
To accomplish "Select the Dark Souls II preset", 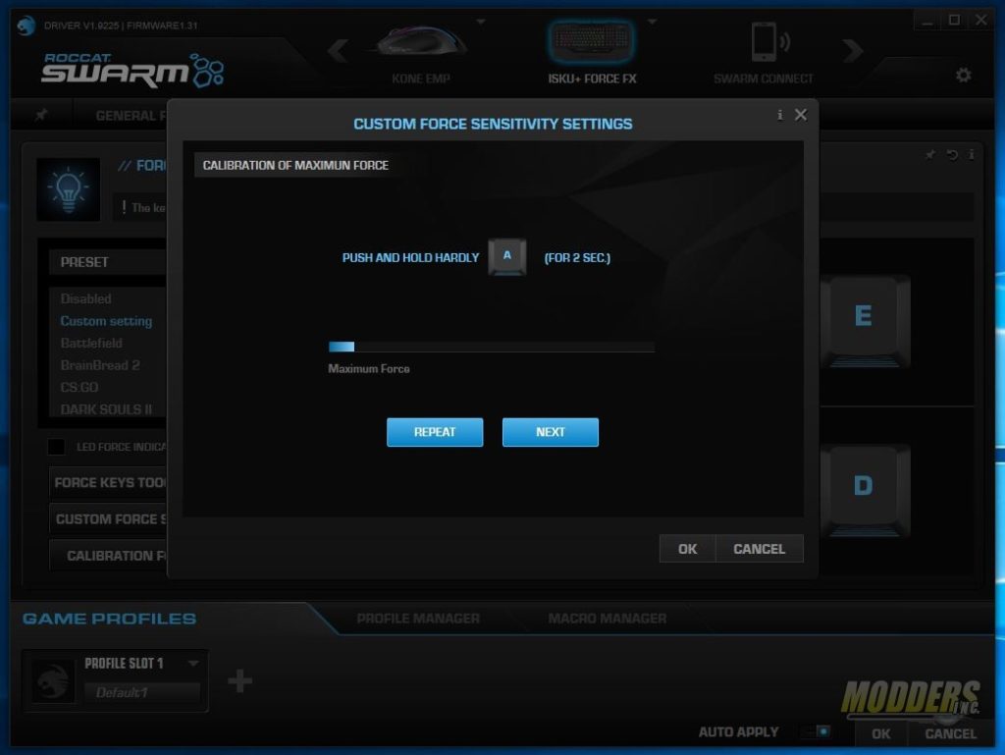I will click(x=106, y=409).
